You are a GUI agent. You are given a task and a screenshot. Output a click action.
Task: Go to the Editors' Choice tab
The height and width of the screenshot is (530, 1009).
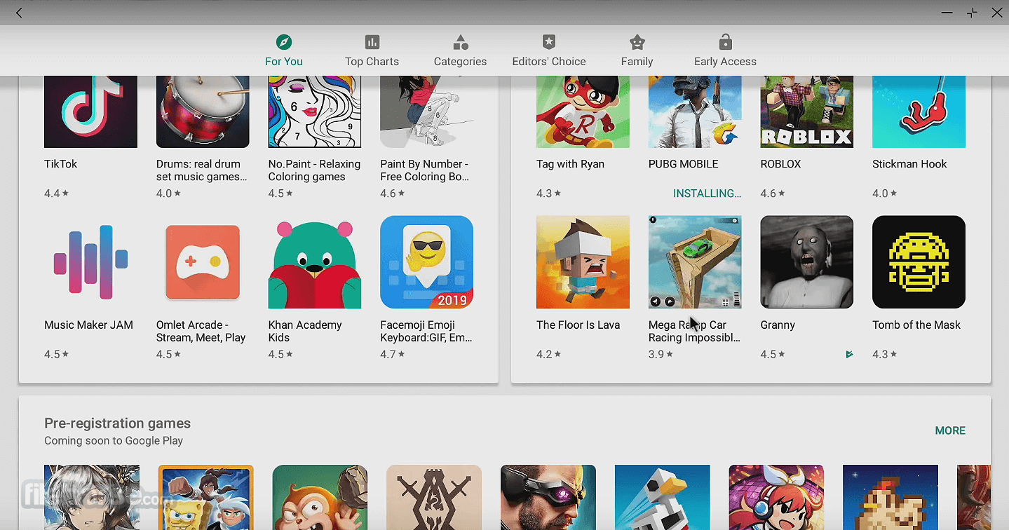548,51
